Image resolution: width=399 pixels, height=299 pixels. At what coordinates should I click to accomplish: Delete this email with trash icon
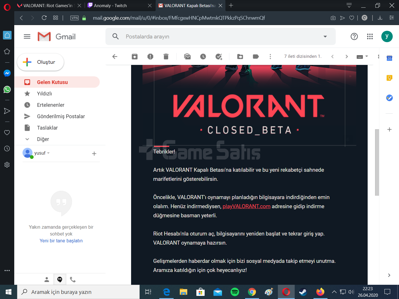pyautogui.click(x=166, y=56)
